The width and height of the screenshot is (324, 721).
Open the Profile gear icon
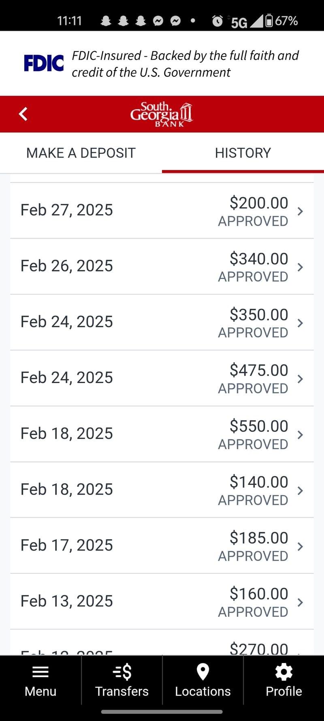[x=283, y=672]
